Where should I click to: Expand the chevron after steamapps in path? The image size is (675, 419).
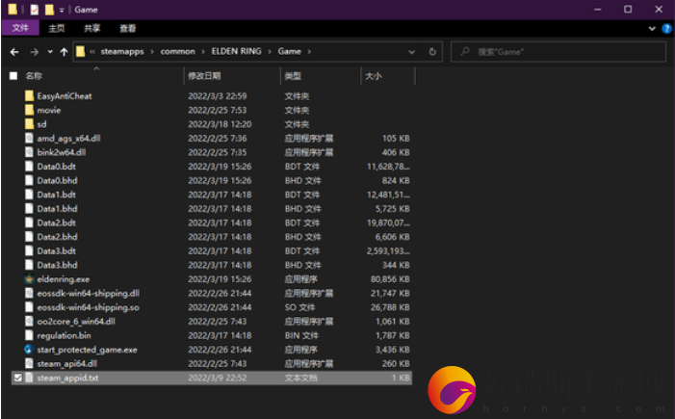point(152,52)
